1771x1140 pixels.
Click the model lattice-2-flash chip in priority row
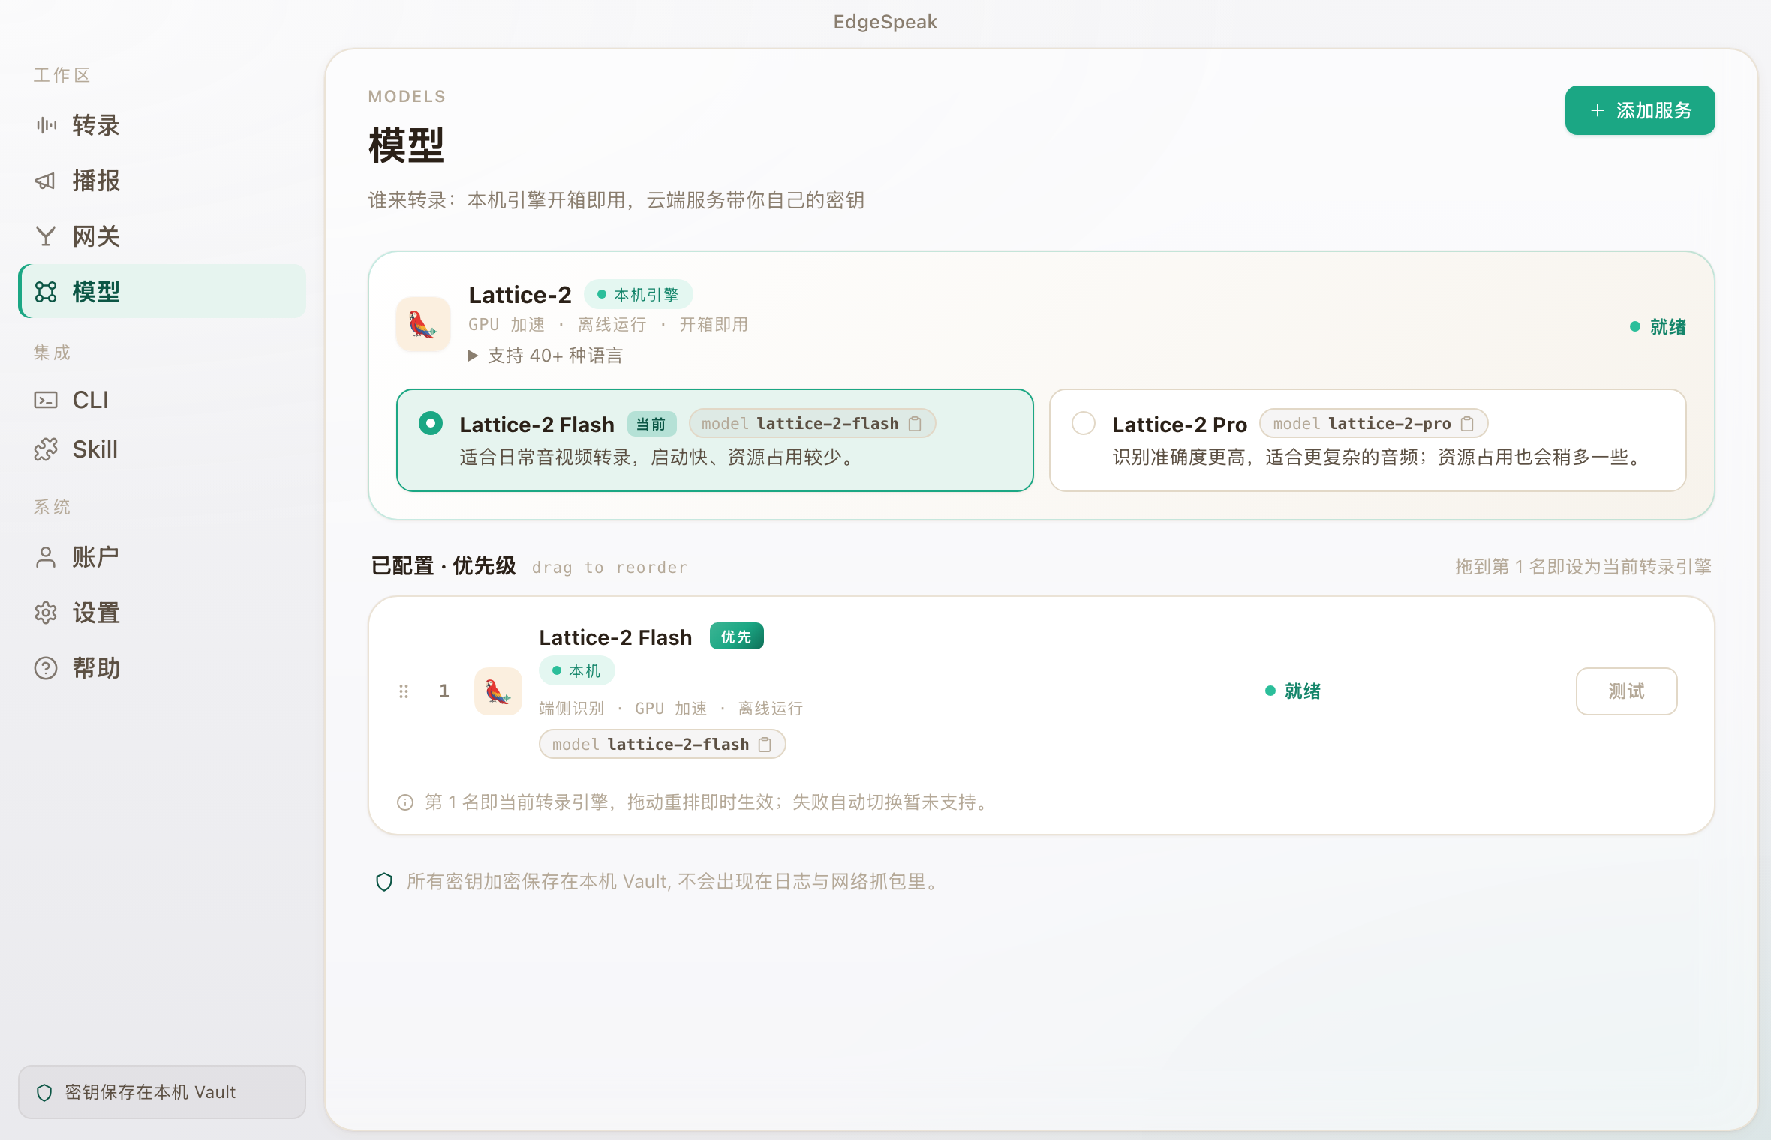pyautogui.click(x=662, y=745)
